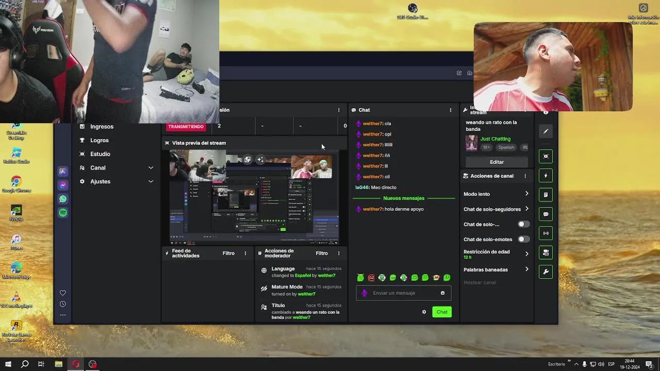This screenshot has width=660, height=371.
Task: Enable the Chat de solo-emotes toggle
Action: click(523, 239)
